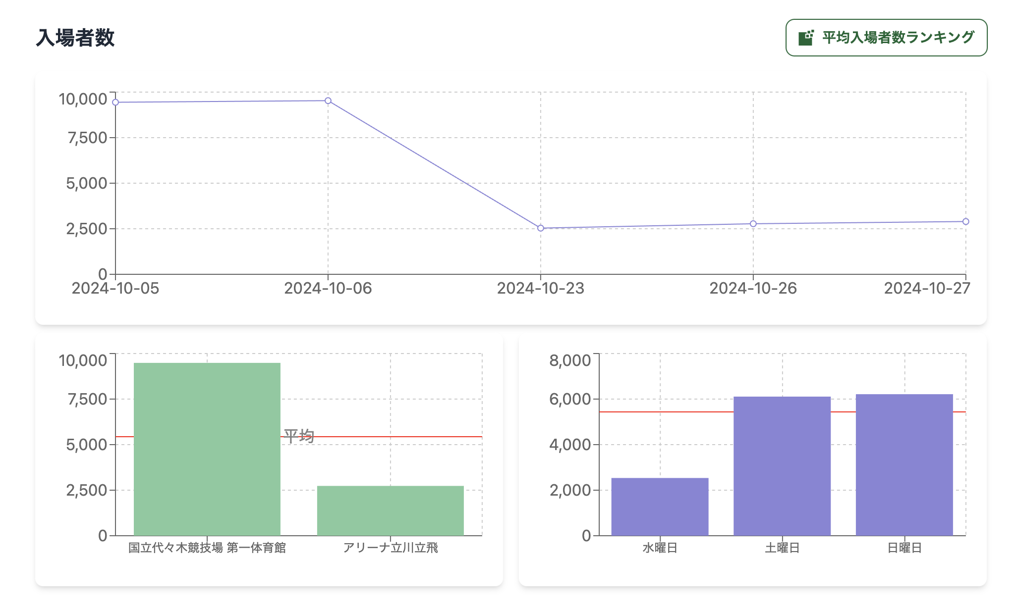Select the 2024-10-23 data point on line chart
Viewport: 1019px width, 611px height.
coord(541,228)
